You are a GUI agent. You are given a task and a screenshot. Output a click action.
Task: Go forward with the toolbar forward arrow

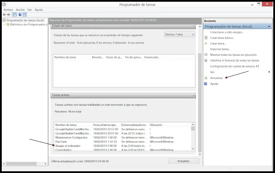[x=9, y=15]
